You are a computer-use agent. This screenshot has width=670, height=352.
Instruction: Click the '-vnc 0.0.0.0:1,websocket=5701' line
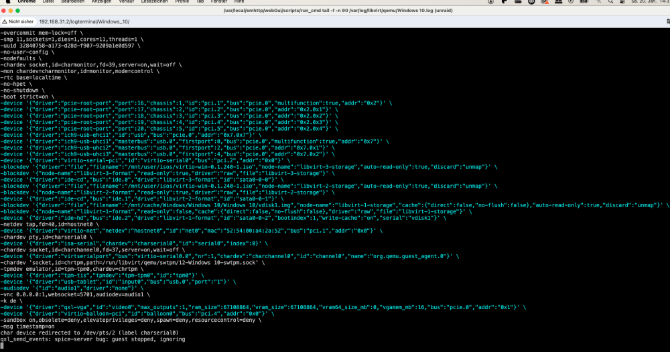[75, 295]
